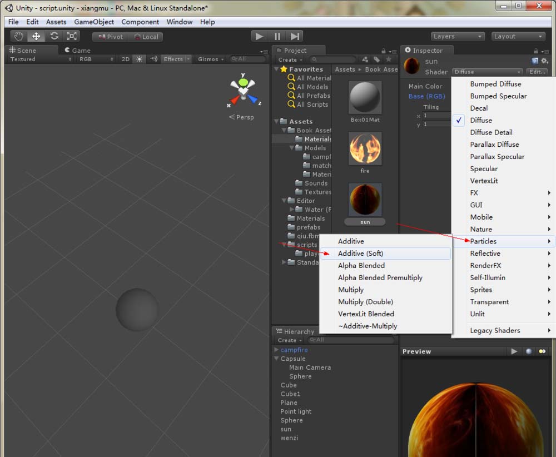Image resolution: width=556 pixels, height=457 pixels.
Task: Toggle preview light mode icon
Action: (x=542, y=351)
